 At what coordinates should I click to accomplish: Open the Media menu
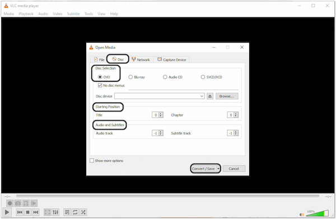tap(9, 14)
